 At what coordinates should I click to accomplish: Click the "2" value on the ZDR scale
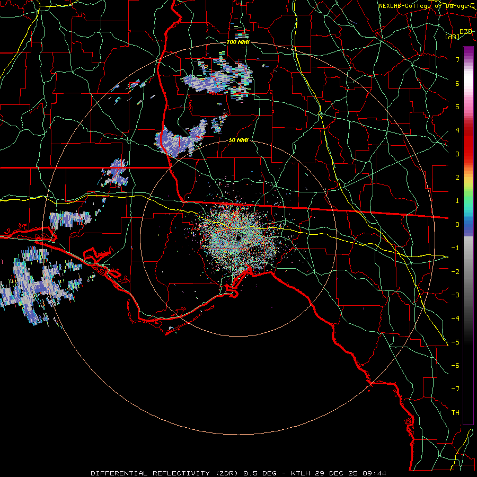coord(457,178)
